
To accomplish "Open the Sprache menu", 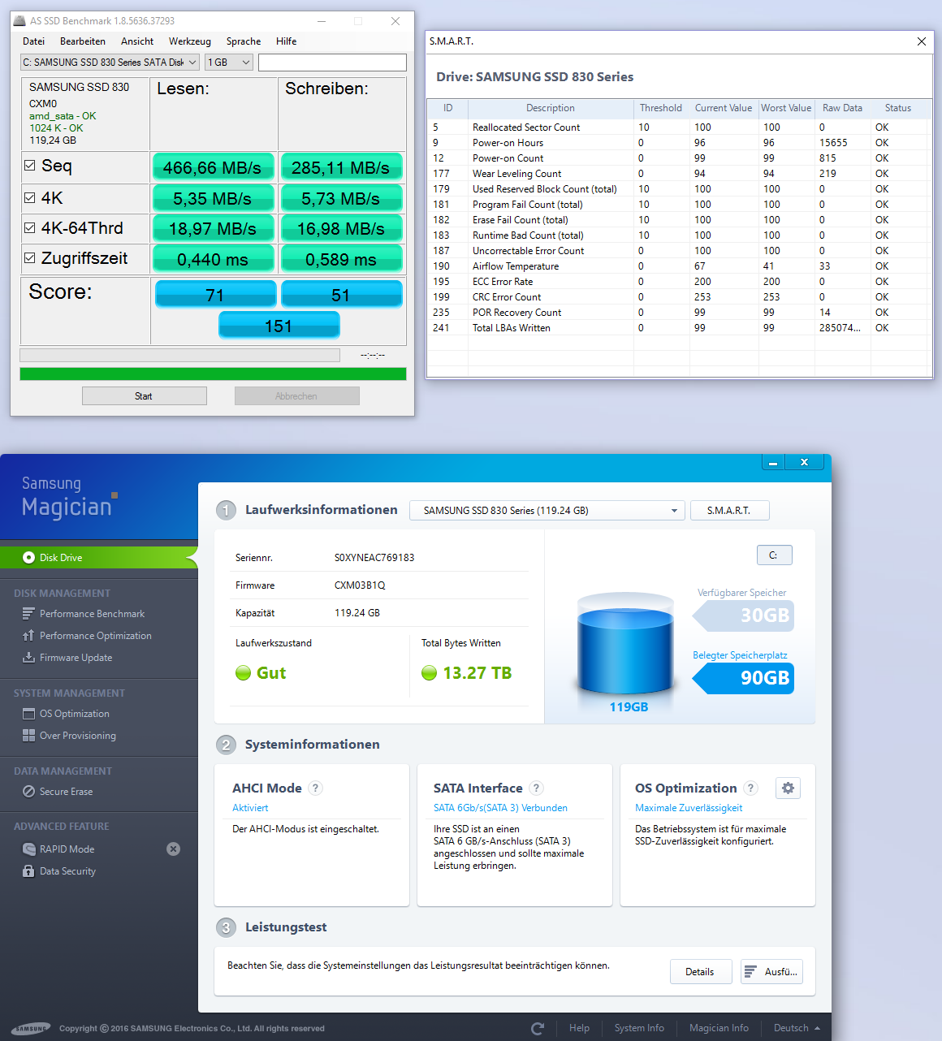I will (x=244, y=41).
